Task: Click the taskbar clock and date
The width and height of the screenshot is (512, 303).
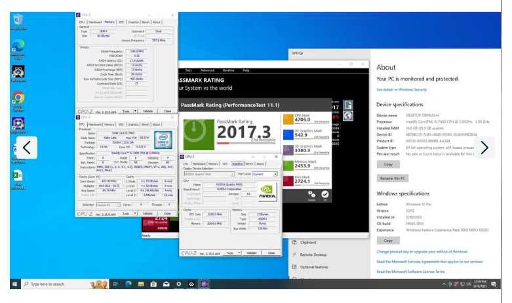Action: coord(480,284)
